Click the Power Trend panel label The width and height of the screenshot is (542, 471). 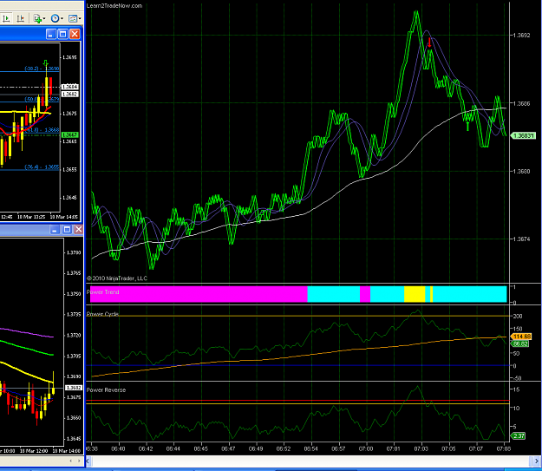click(102, 291)
